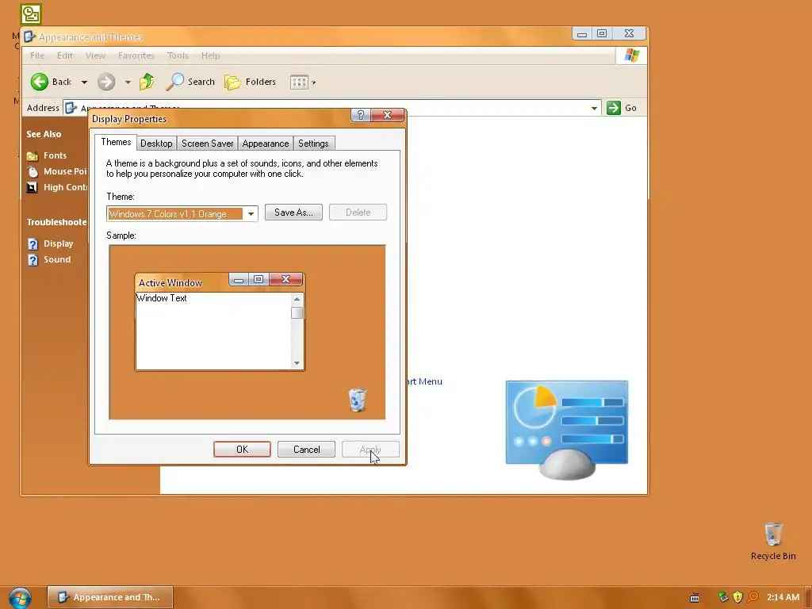Image resolution: width=812 pixels, height=609 pixels.
Task: Click the sample window's scroll down arrow
Action: (297, 363)
